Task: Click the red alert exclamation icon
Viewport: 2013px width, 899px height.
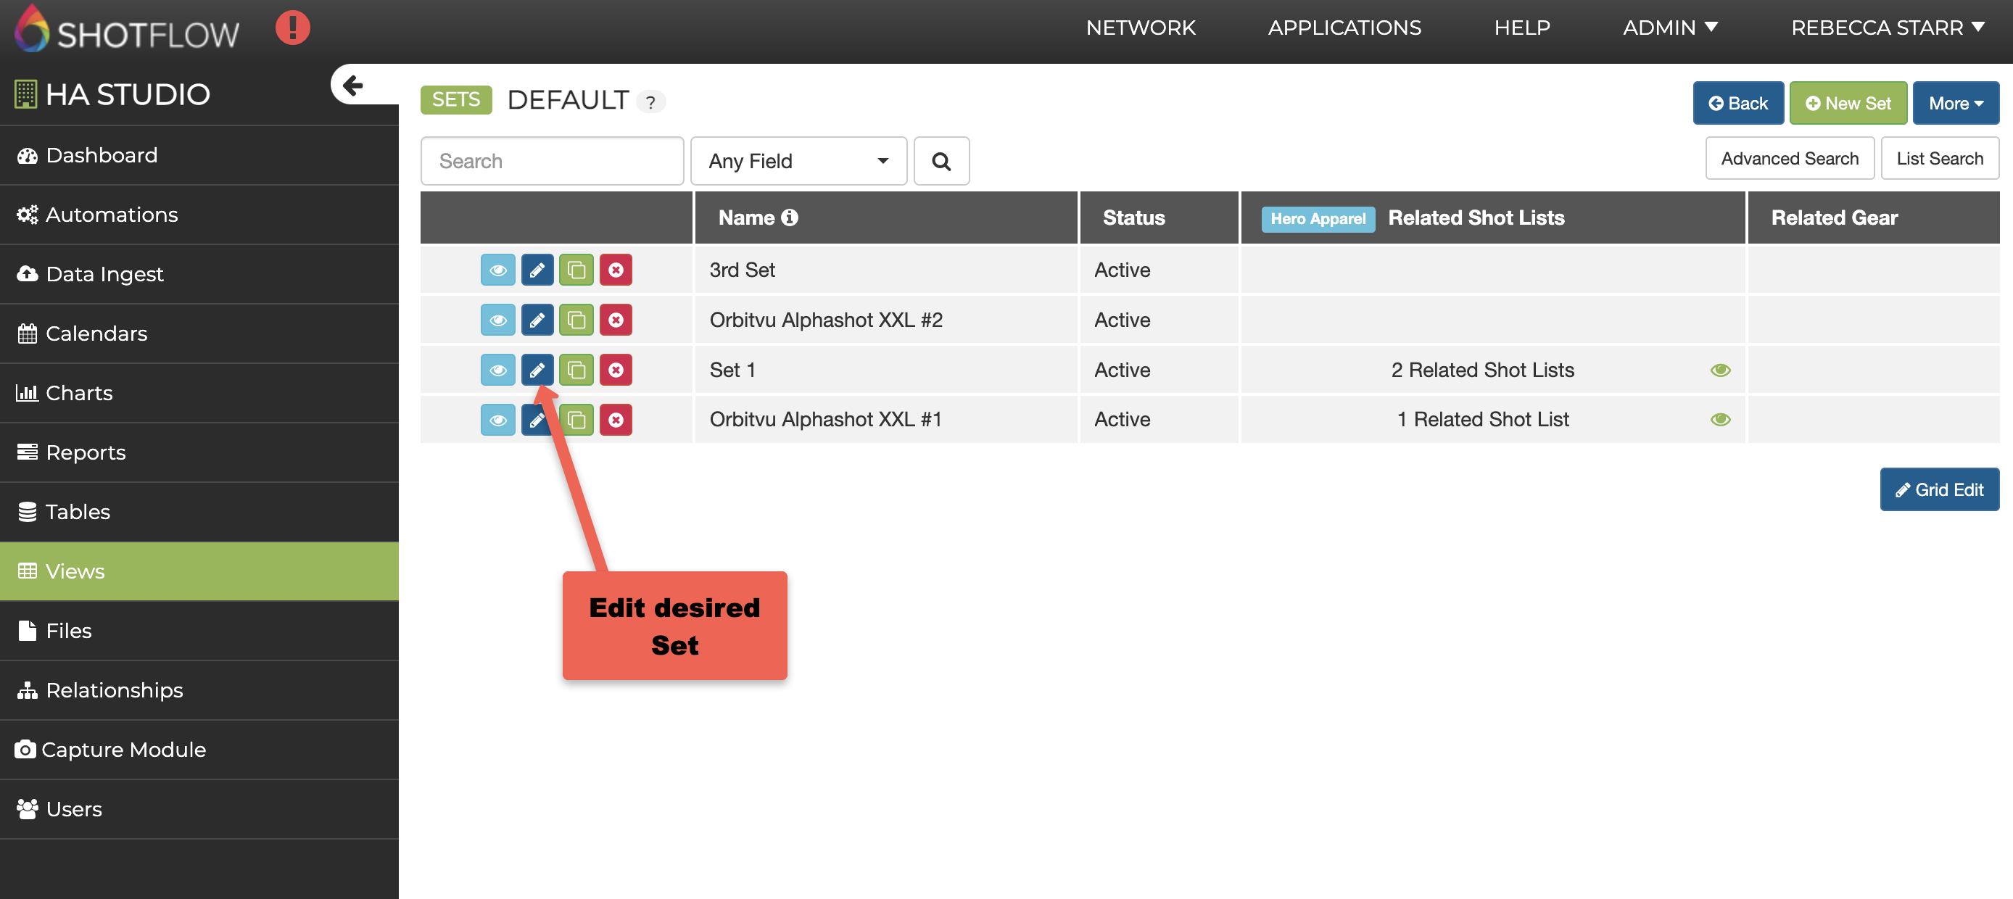Action: 292,28
